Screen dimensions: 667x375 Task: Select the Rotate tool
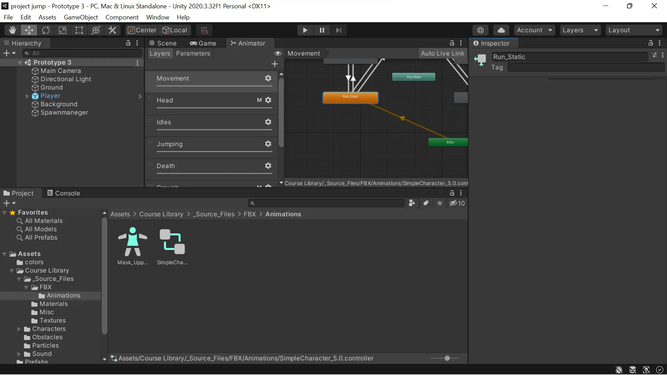[x=46, y=30]
